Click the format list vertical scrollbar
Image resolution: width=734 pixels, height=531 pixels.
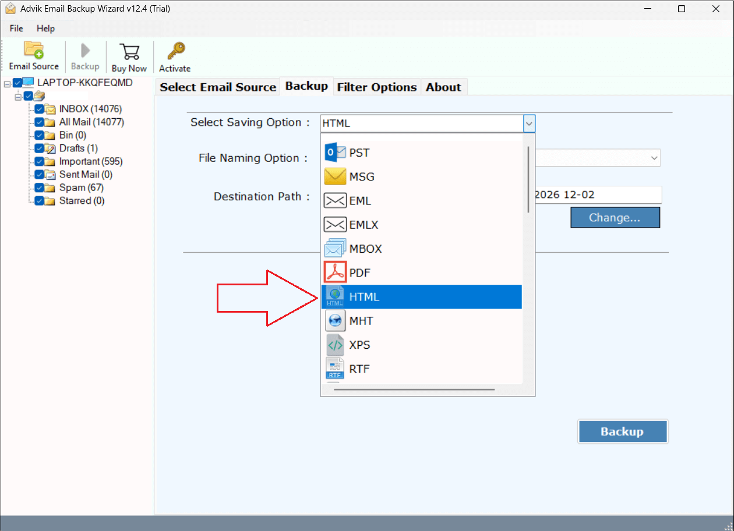528,179
